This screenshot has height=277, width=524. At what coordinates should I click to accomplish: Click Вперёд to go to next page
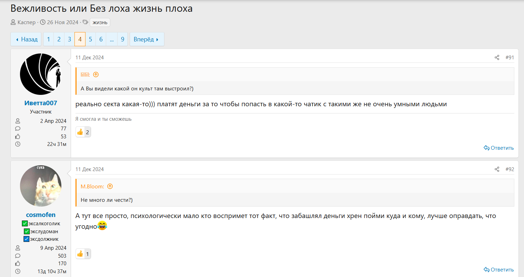pyautogui.click(x=147, y=39)
